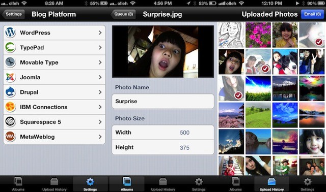Tap the TypePad logo icon
This screenshot has height=192, width=326.
[x=10, y=47]
